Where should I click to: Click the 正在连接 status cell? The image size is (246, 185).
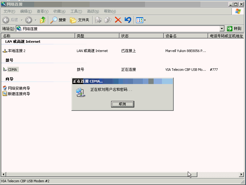coord(128,70)
